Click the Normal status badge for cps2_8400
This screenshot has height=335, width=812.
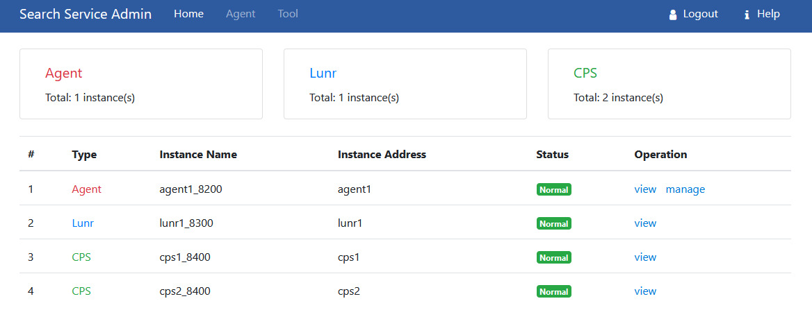pyautogui.click(x=553, y=291)
